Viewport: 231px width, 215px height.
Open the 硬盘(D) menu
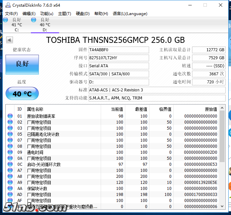pyautogui.click(x=83, y=14)
